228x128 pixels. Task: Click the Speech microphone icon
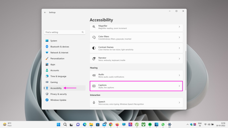click(x=94, y=103)
